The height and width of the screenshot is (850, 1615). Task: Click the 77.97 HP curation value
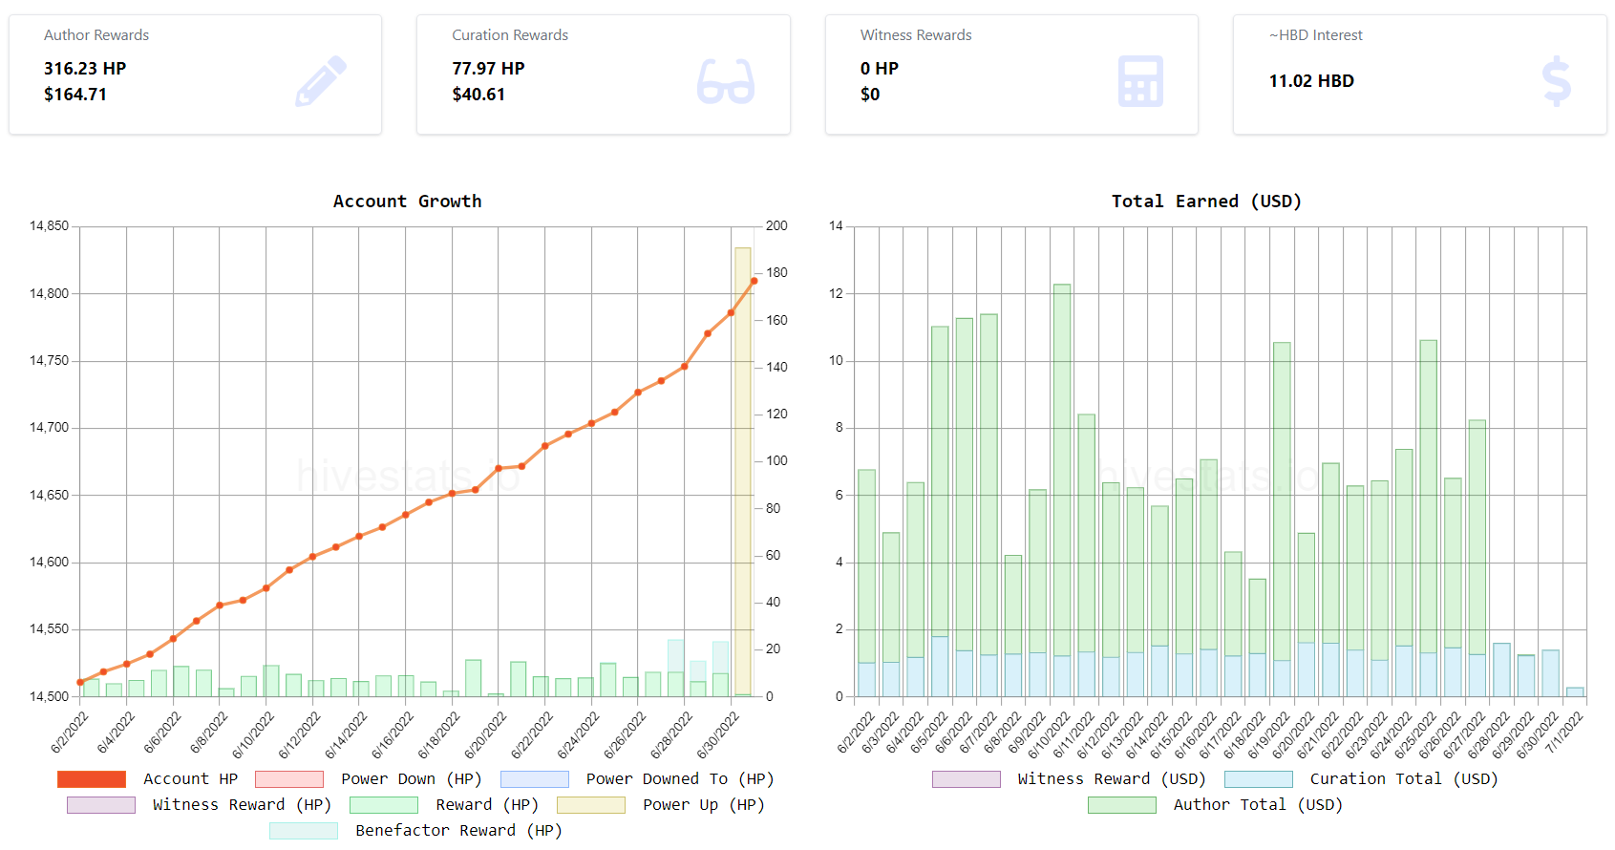click(488, 69)
